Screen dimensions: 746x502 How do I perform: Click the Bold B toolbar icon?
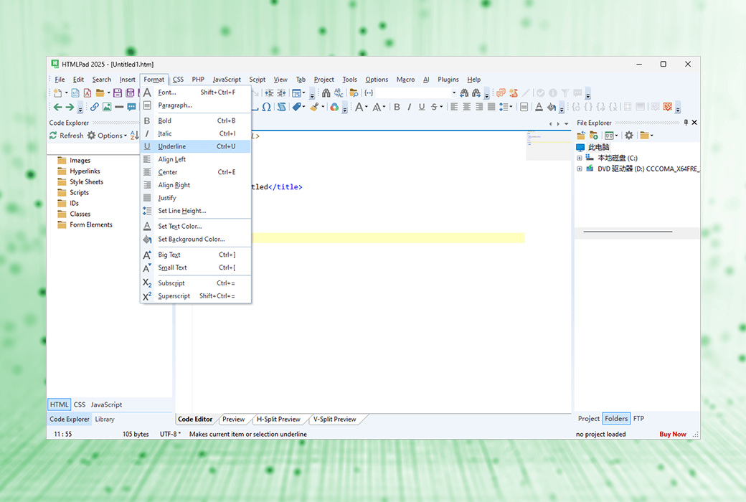pos(397,107)
